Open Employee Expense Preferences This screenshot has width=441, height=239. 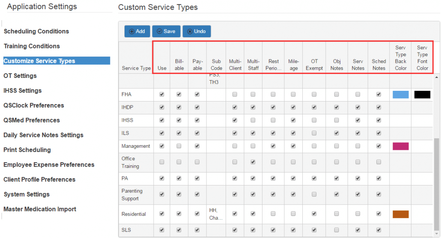click(x=49, y=164)
